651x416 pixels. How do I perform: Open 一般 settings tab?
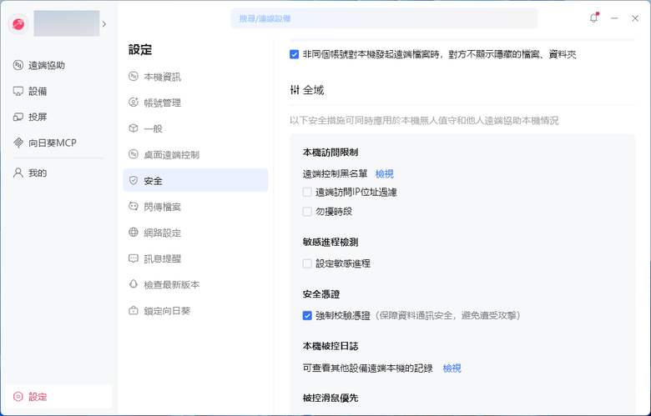coord(195,128)
